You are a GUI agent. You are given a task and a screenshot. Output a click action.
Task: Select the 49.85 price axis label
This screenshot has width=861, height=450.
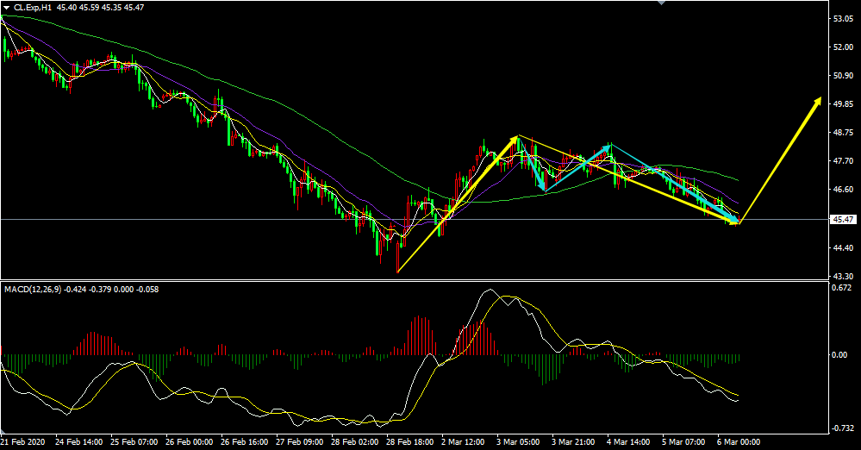click(x=843, y=104)
